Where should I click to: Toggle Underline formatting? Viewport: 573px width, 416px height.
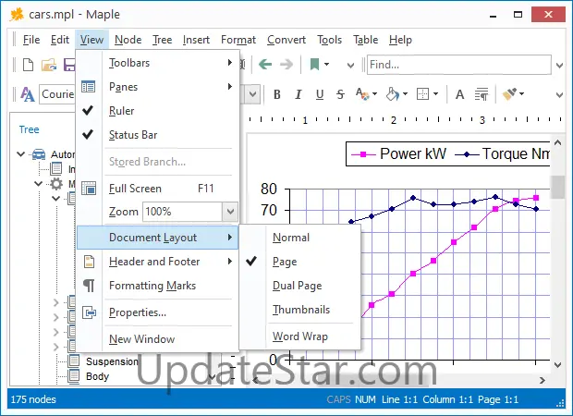tap(320, 94)
